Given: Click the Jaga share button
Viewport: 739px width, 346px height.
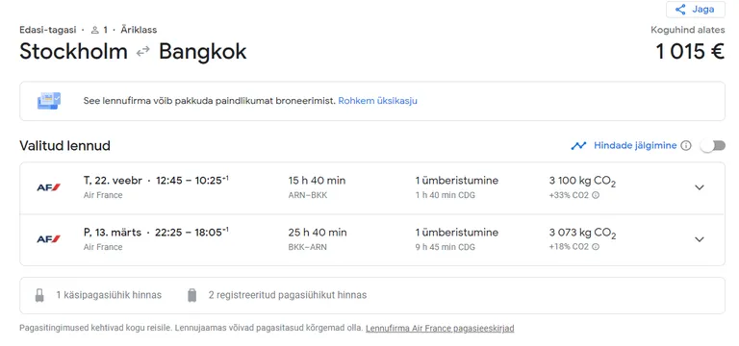Looking at the screenshot, I should coord(695,10).
